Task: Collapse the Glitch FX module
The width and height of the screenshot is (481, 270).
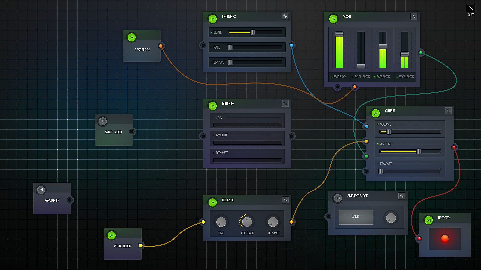Action: [x=285, y=103]
